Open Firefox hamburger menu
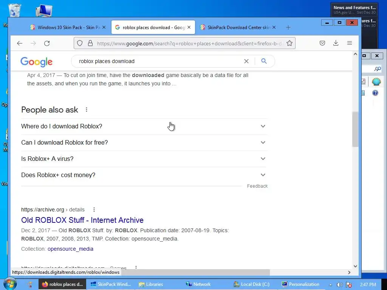 pos(350,43)
